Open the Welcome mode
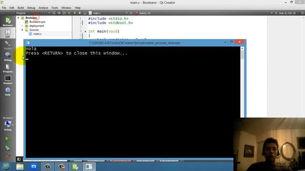Viewport: 305px width, 171px height. 8,22
